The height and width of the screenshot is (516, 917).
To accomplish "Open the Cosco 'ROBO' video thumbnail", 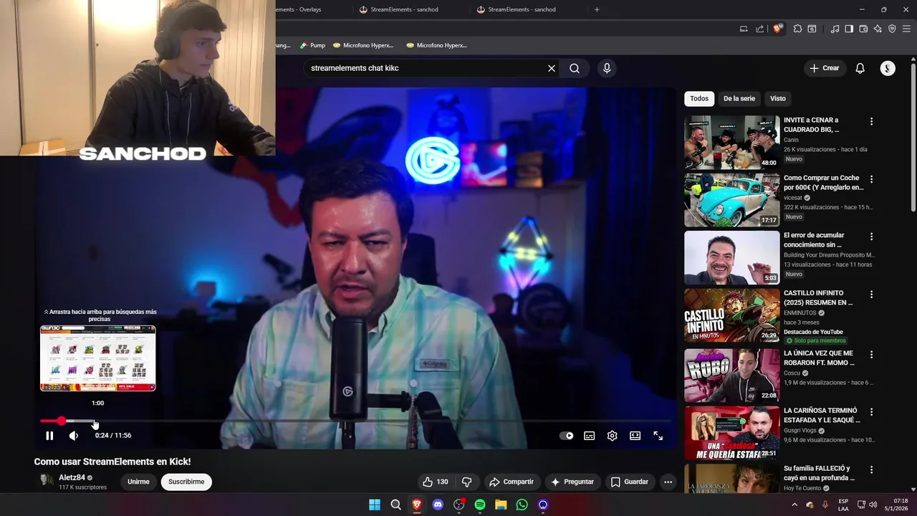I will click(x=731, y=376).
